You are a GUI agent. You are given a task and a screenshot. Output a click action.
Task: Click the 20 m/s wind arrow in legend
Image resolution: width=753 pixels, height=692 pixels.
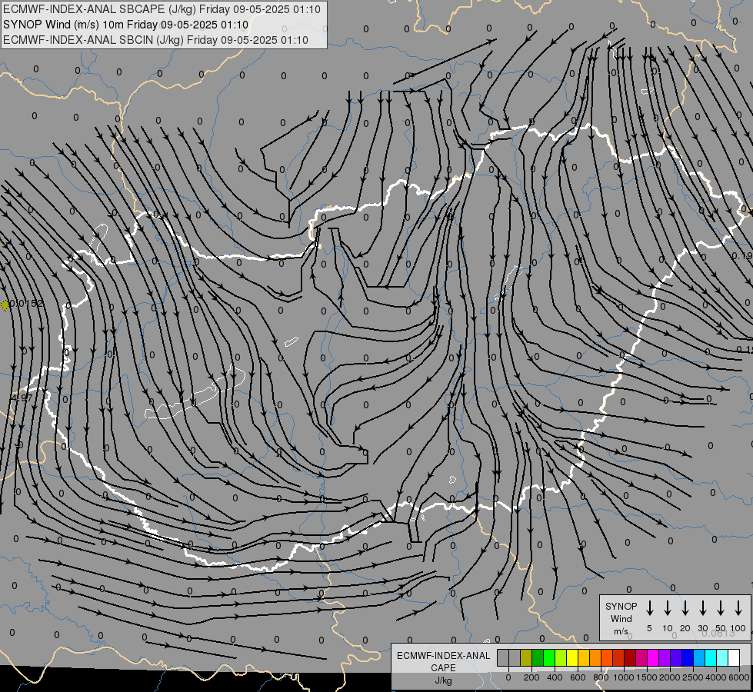coord(685,608)
